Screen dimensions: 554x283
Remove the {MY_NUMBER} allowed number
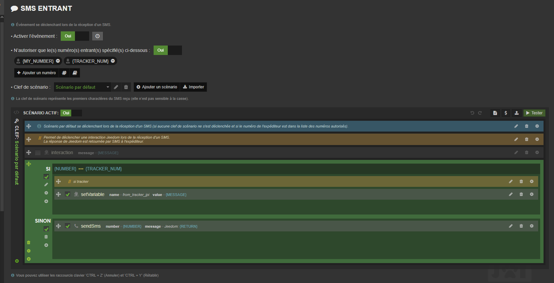pyautogui.click(x=58, y=61)
